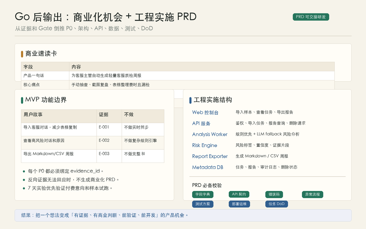Viewport: 366px width, 229px height.
Task: Click the 'API 契约' tag
Action: [239, 194]
